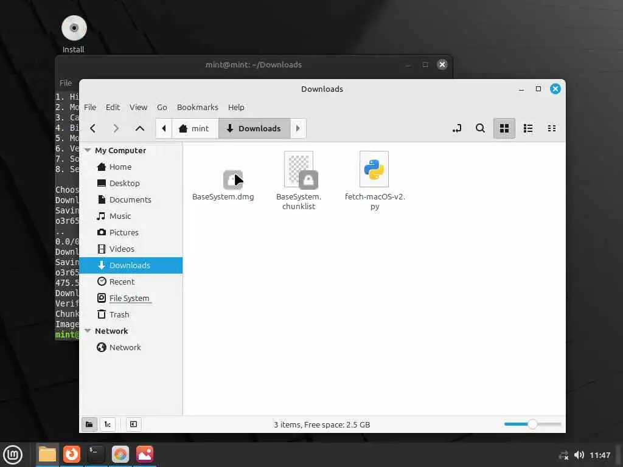The width and height of the screenshot is (623, 467).
Task: Open File System in the sidebar
Action: 131,298
